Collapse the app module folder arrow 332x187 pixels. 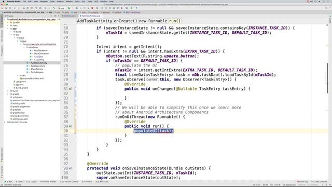pos(8,29)
